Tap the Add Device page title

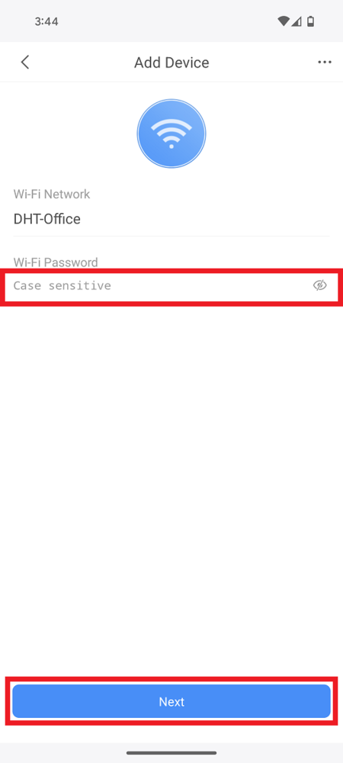(x=171, y=63)
